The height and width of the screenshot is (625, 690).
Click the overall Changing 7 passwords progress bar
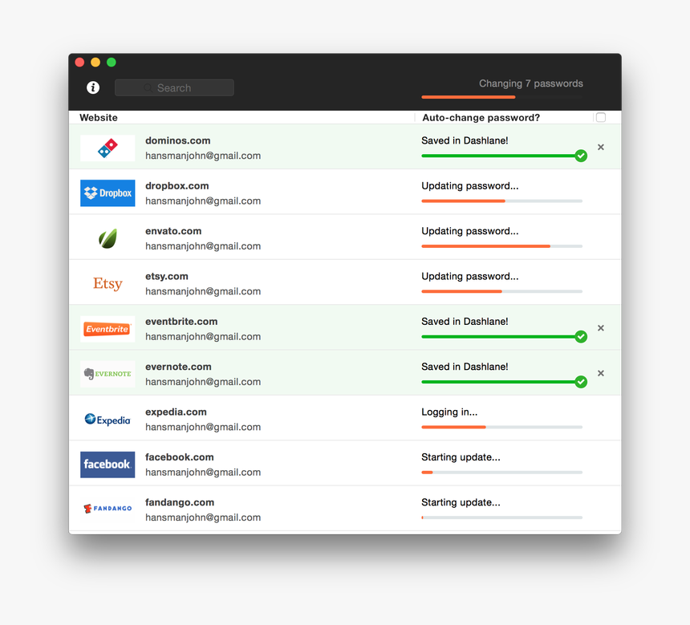[x=502, y=97]
